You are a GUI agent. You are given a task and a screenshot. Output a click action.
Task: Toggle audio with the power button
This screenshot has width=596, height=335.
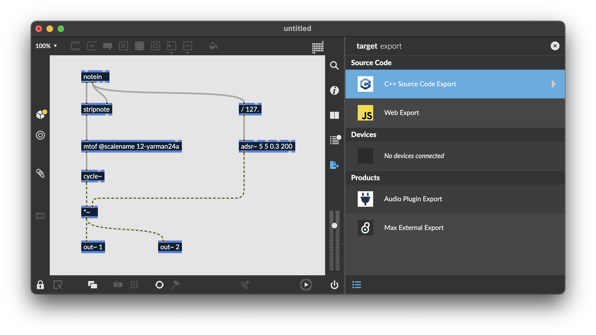pyautogui.click(x=334, y=285)
